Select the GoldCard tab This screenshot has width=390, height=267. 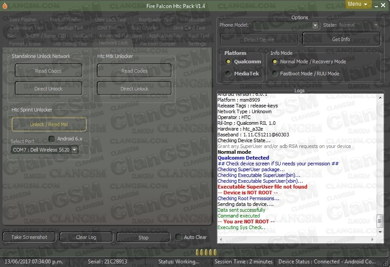(x=82, y=36)
